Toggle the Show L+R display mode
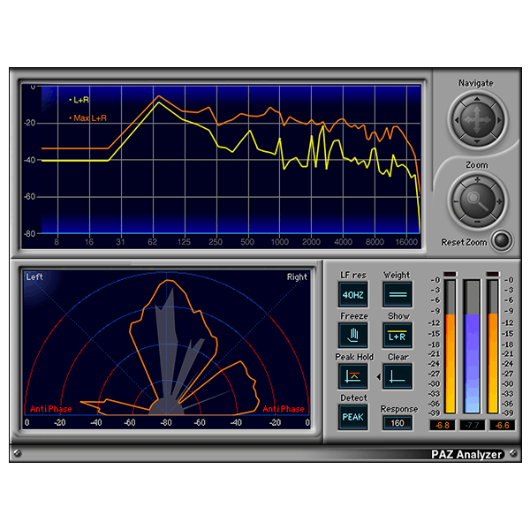The image size is (530, 530). pyautogui.click(x=397, y=336)
